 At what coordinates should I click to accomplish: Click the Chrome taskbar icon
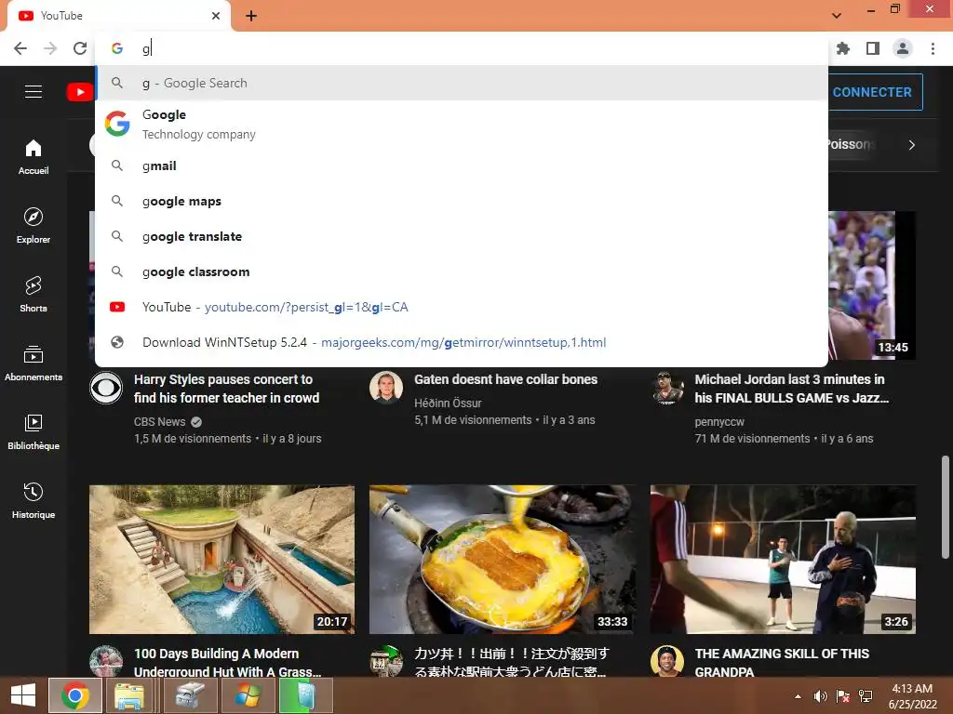click(x=75, y=695)
